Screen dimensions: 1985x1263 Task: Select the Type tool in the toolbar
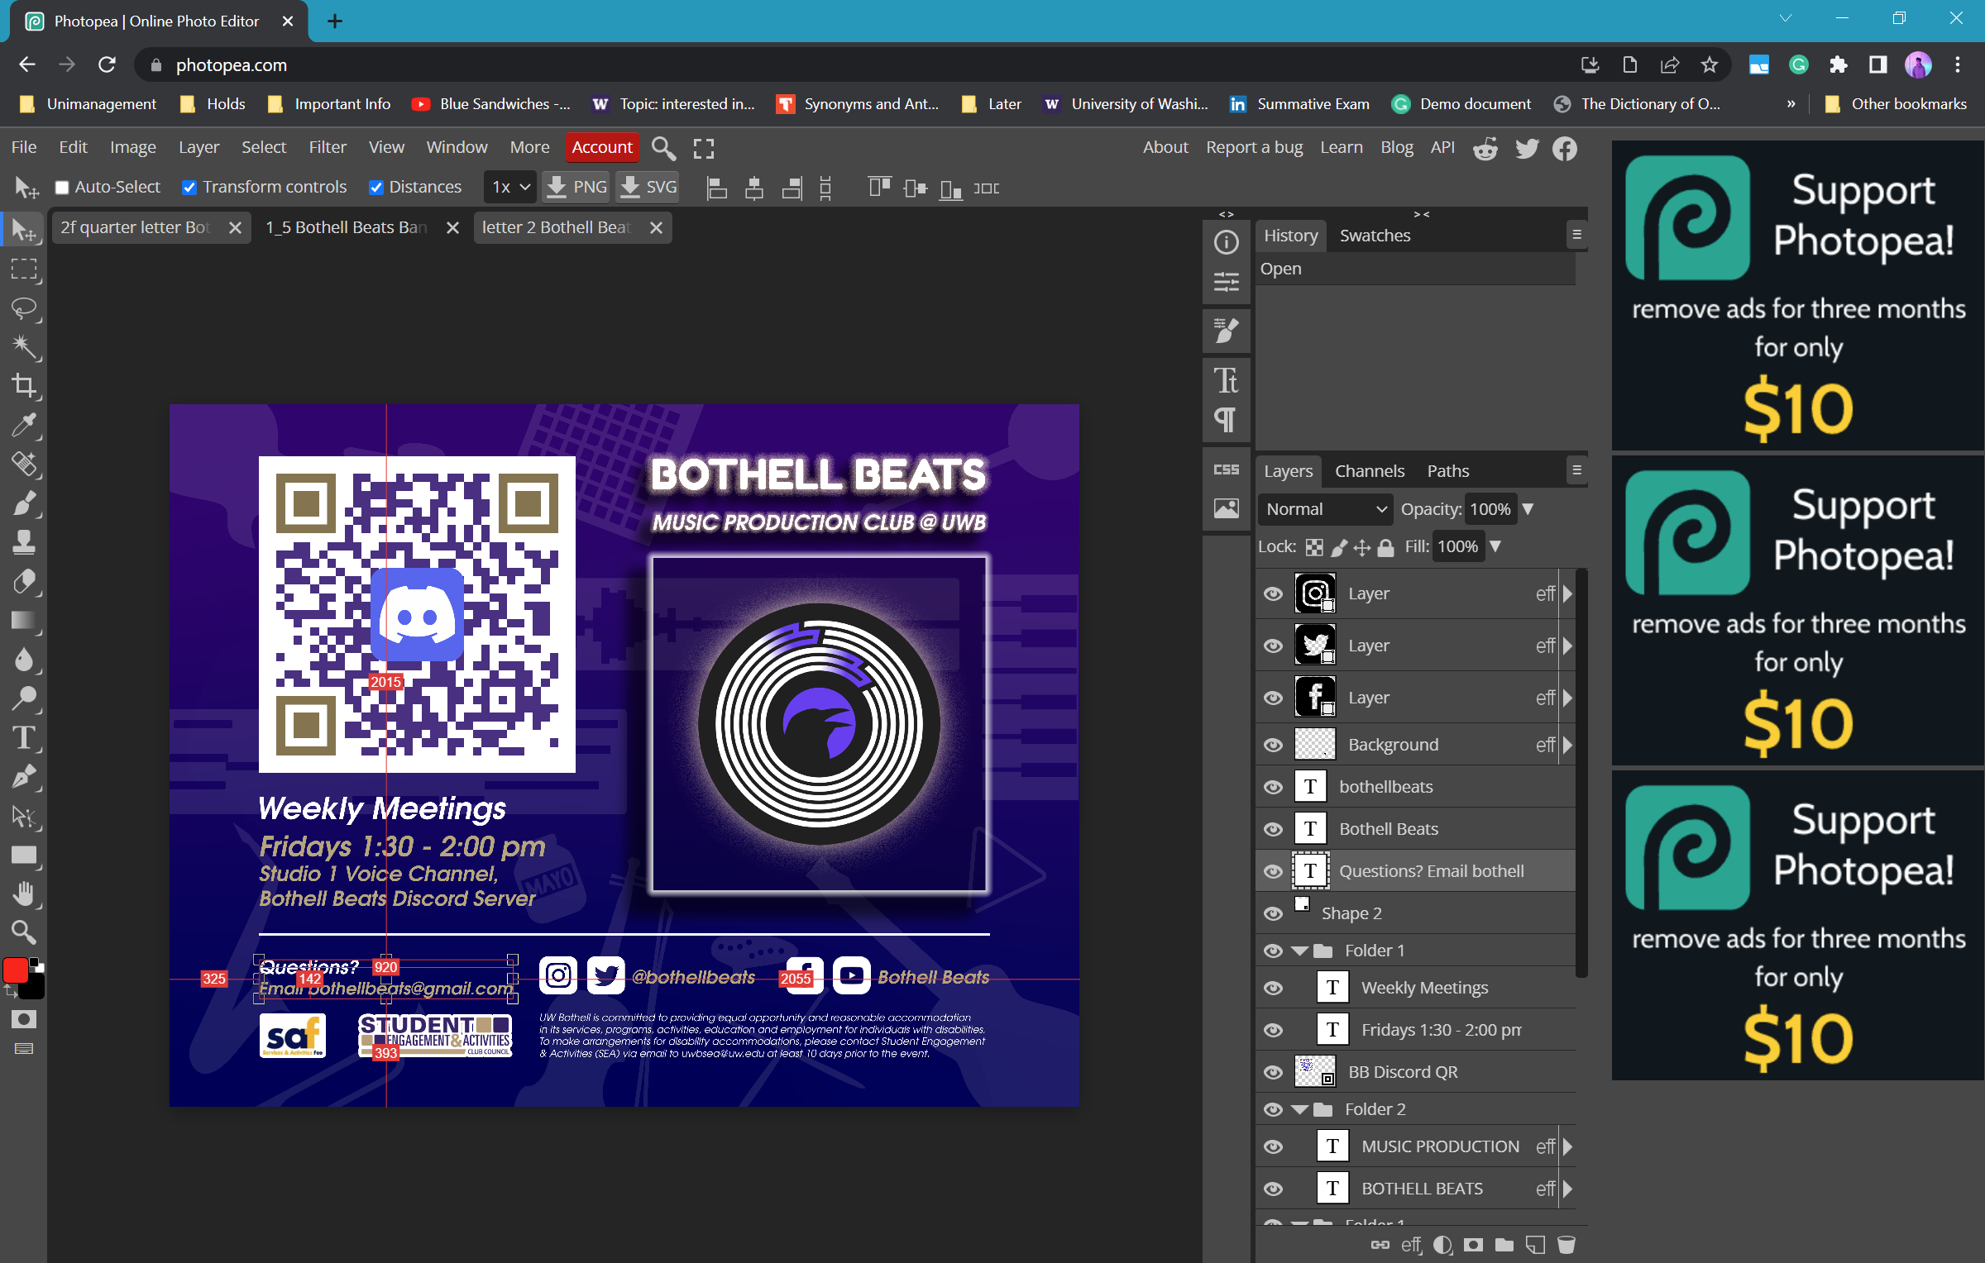click(24, 737)
